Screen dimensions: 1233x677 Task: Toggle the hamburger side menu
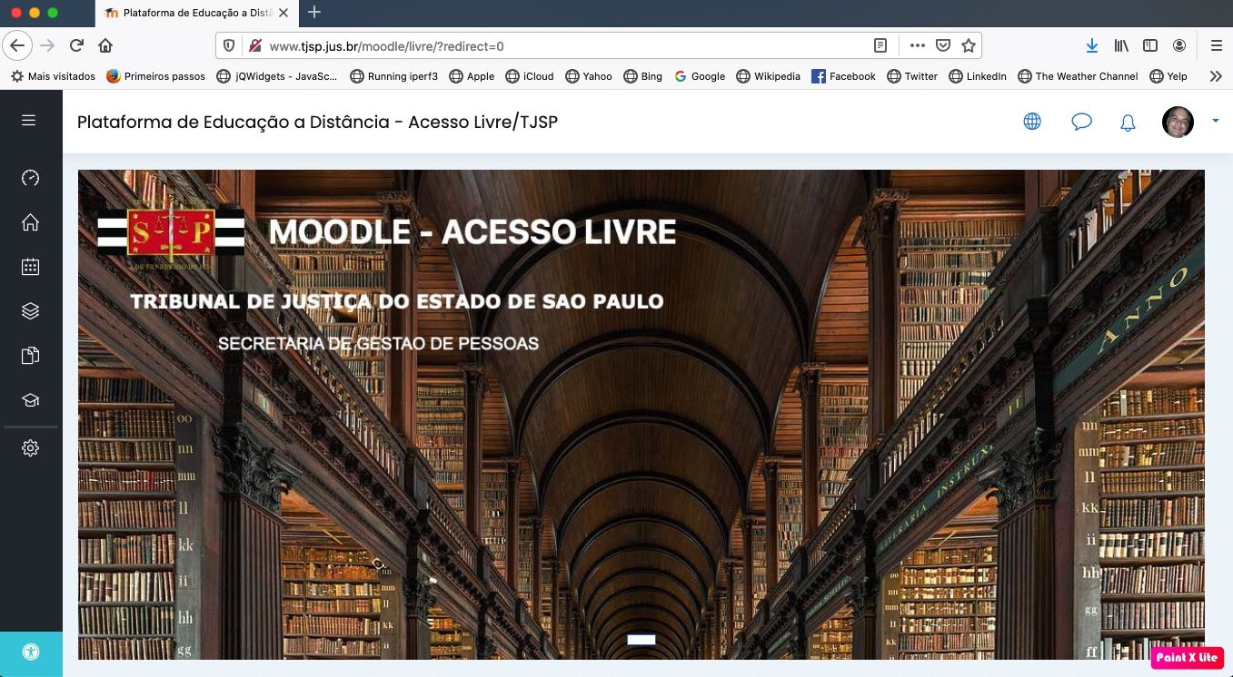(x=29, y=120)
